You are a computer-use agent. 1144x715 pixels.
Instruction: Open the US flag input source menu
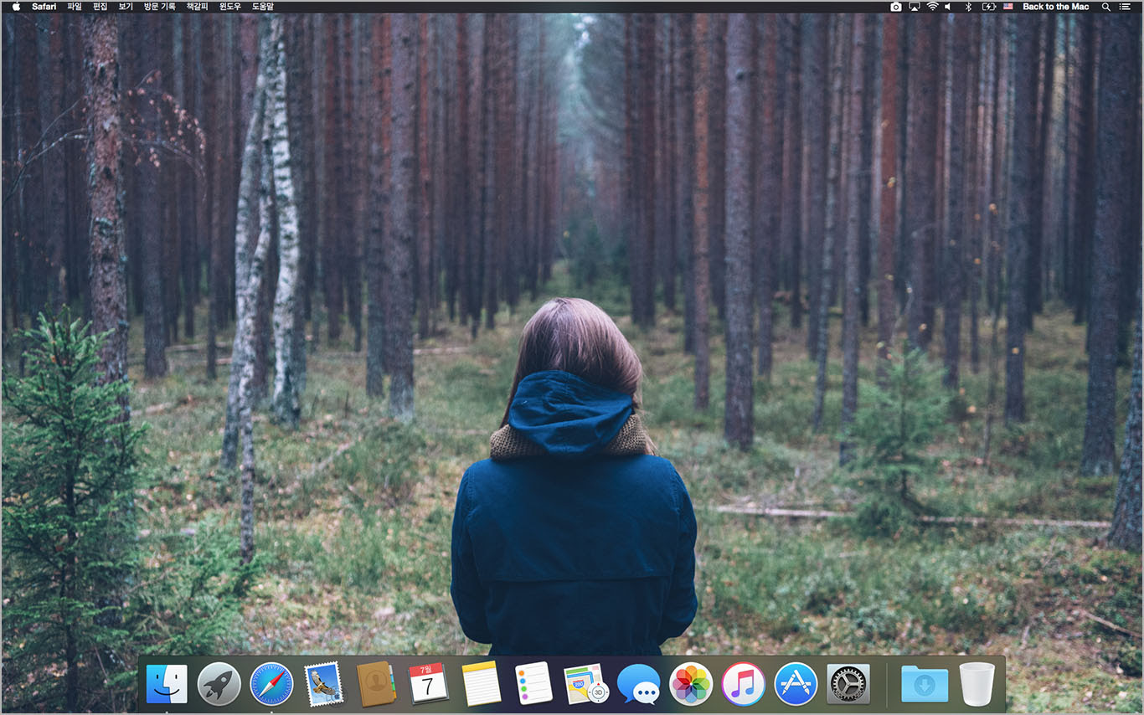click(x=1008, y=7)
